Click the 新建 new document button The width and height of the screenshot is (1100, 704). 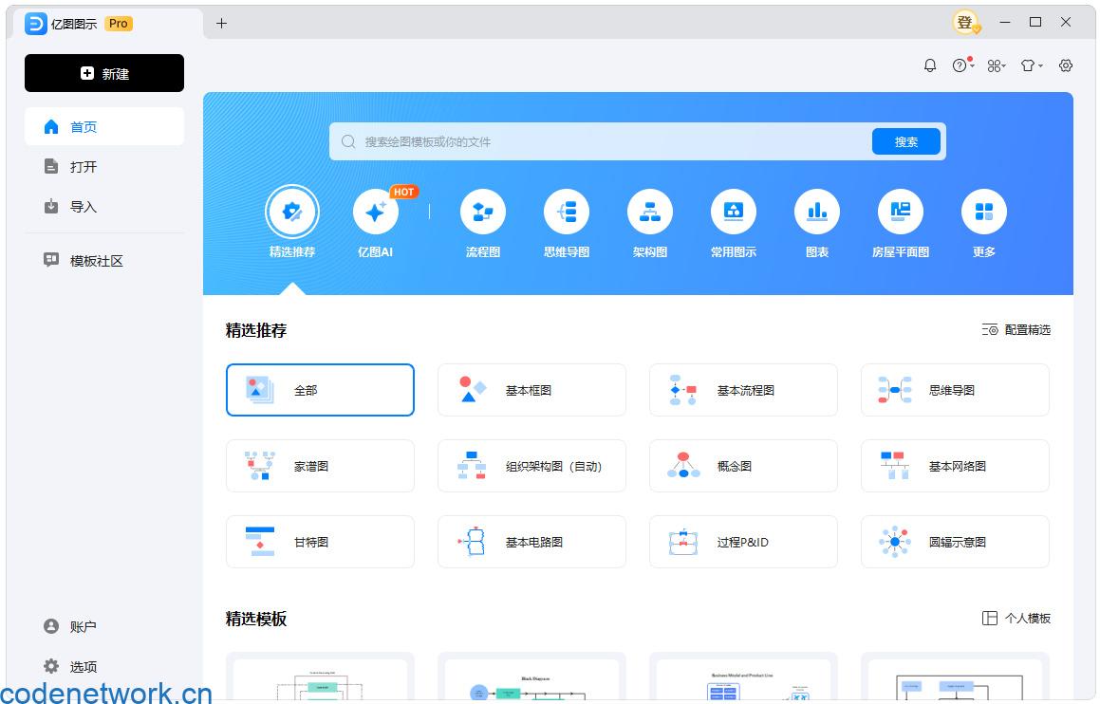tap(104, 73)
